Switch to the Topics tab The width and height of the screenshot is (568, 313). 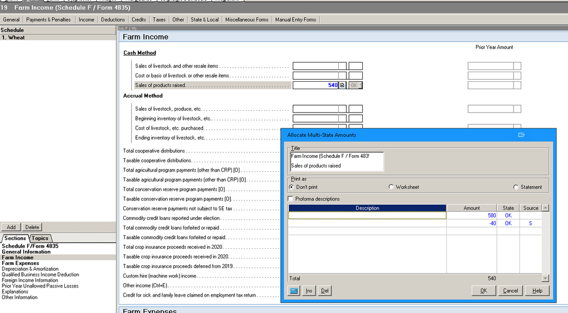40,238
